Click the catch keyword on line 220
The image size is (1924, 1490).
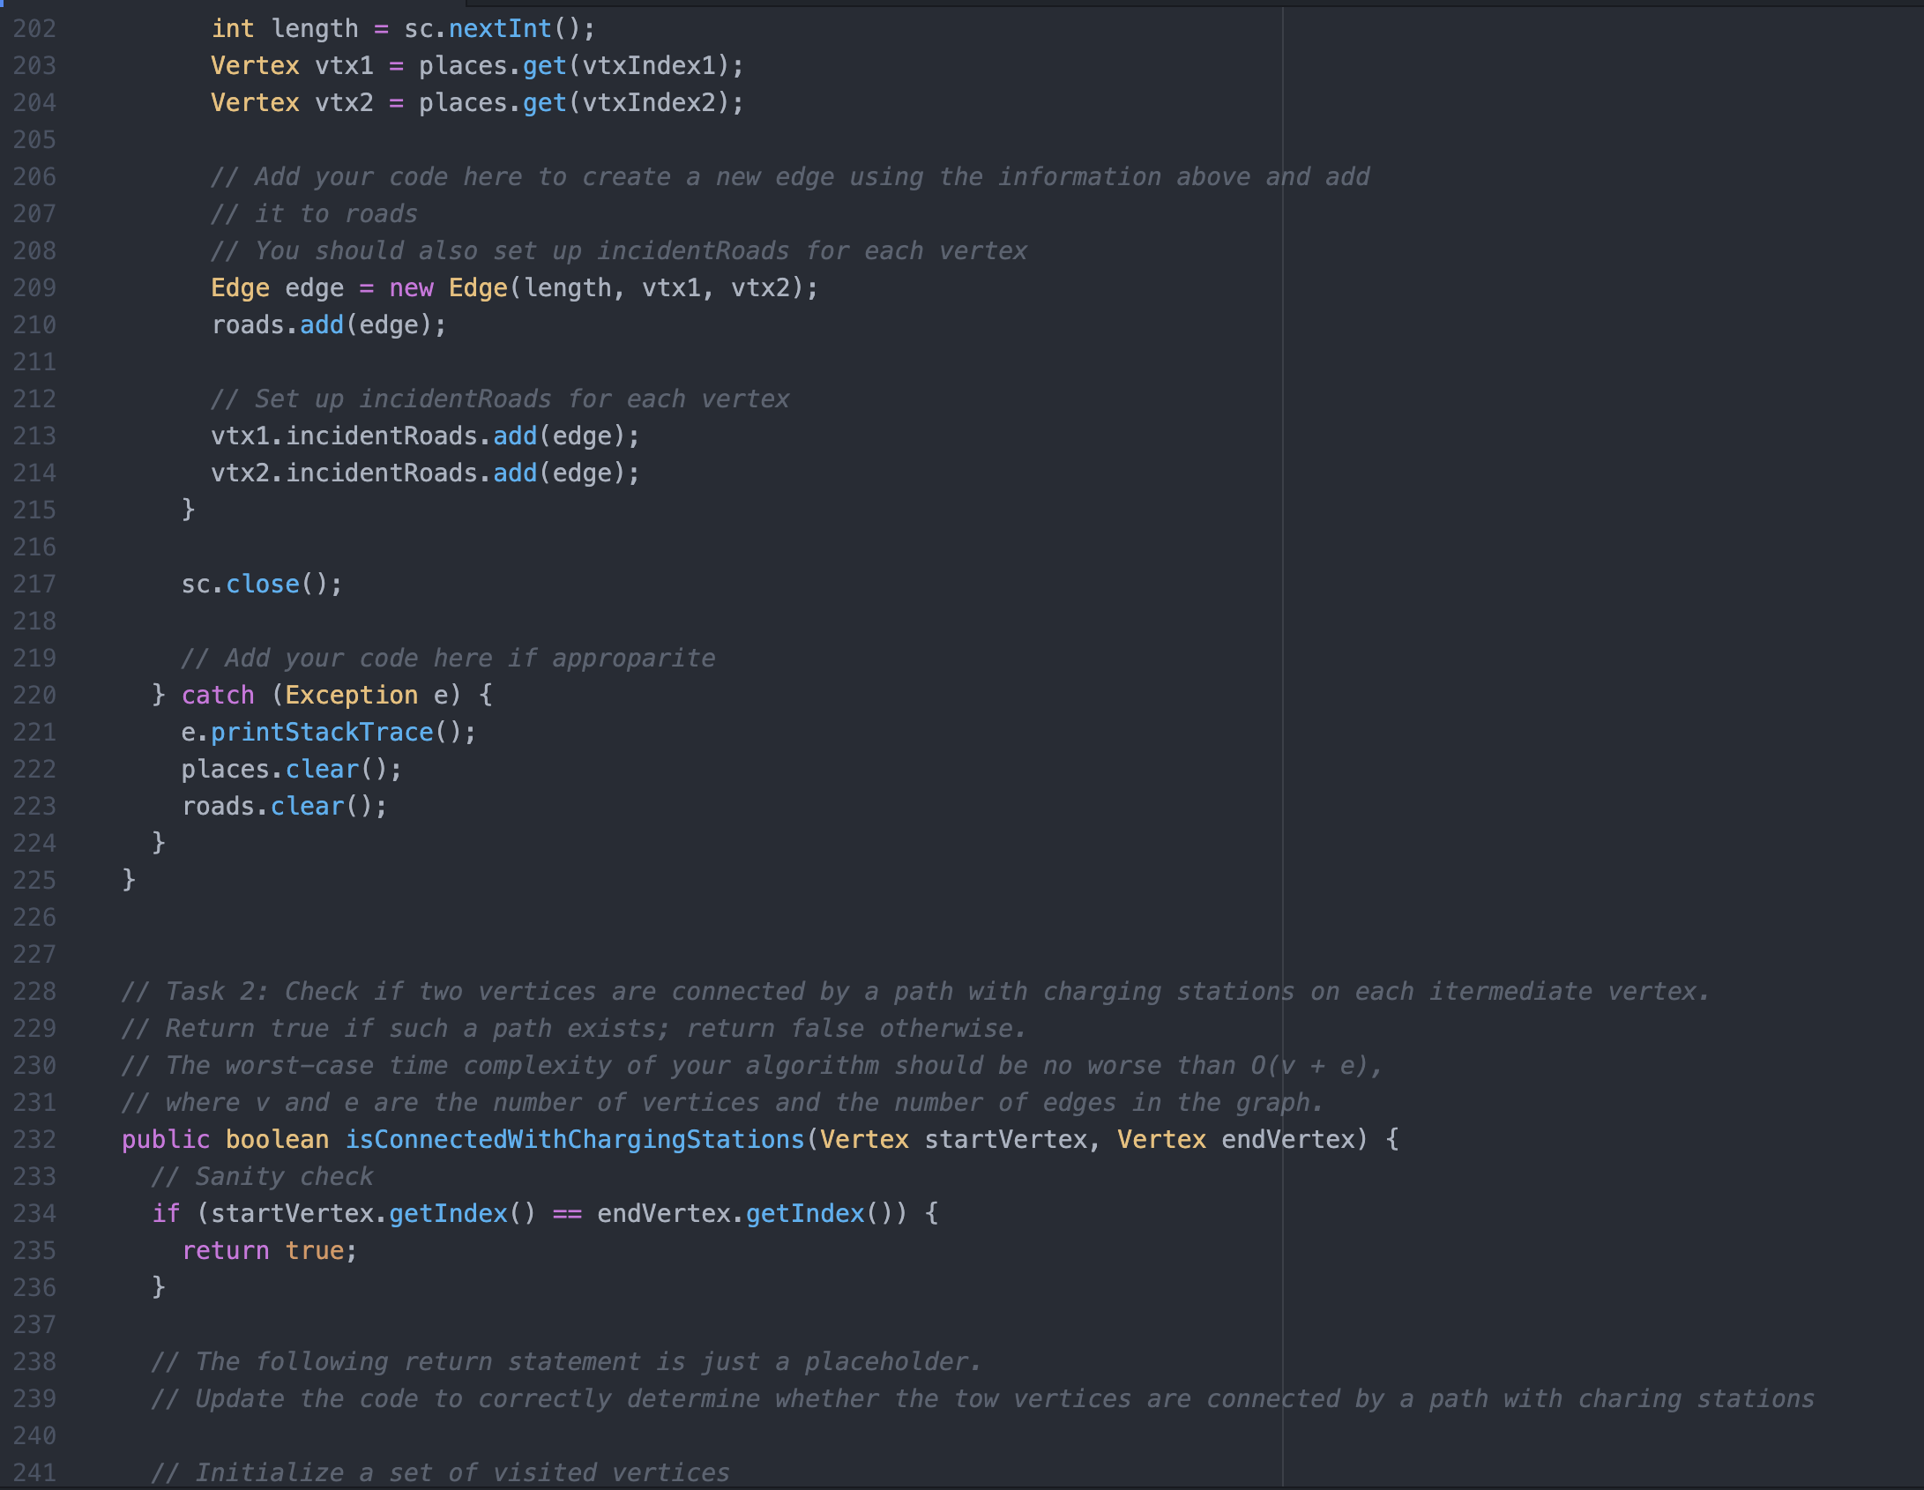[217, 695]
